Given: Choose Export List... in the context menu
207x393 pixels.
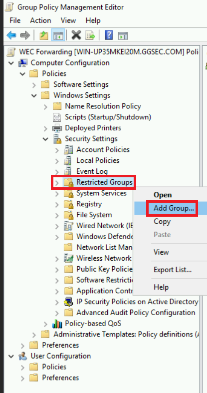Looking at the screenshot, I should click(x=171, y=270).
